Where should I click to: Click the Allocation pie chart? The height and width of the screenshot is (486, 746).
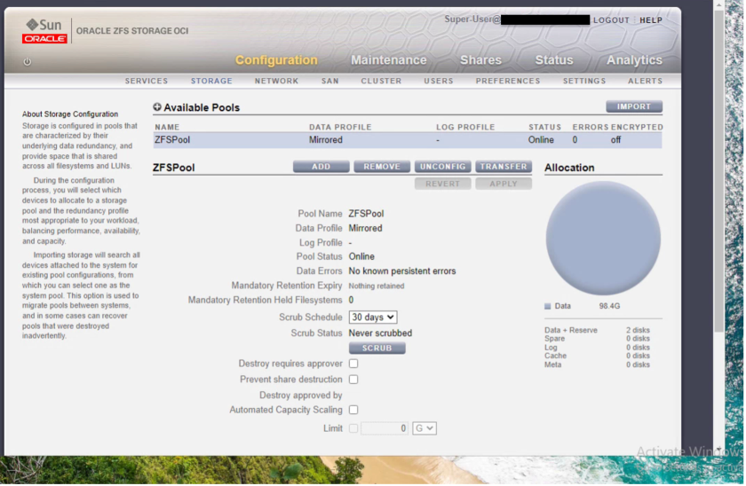[x=603, y=239]
